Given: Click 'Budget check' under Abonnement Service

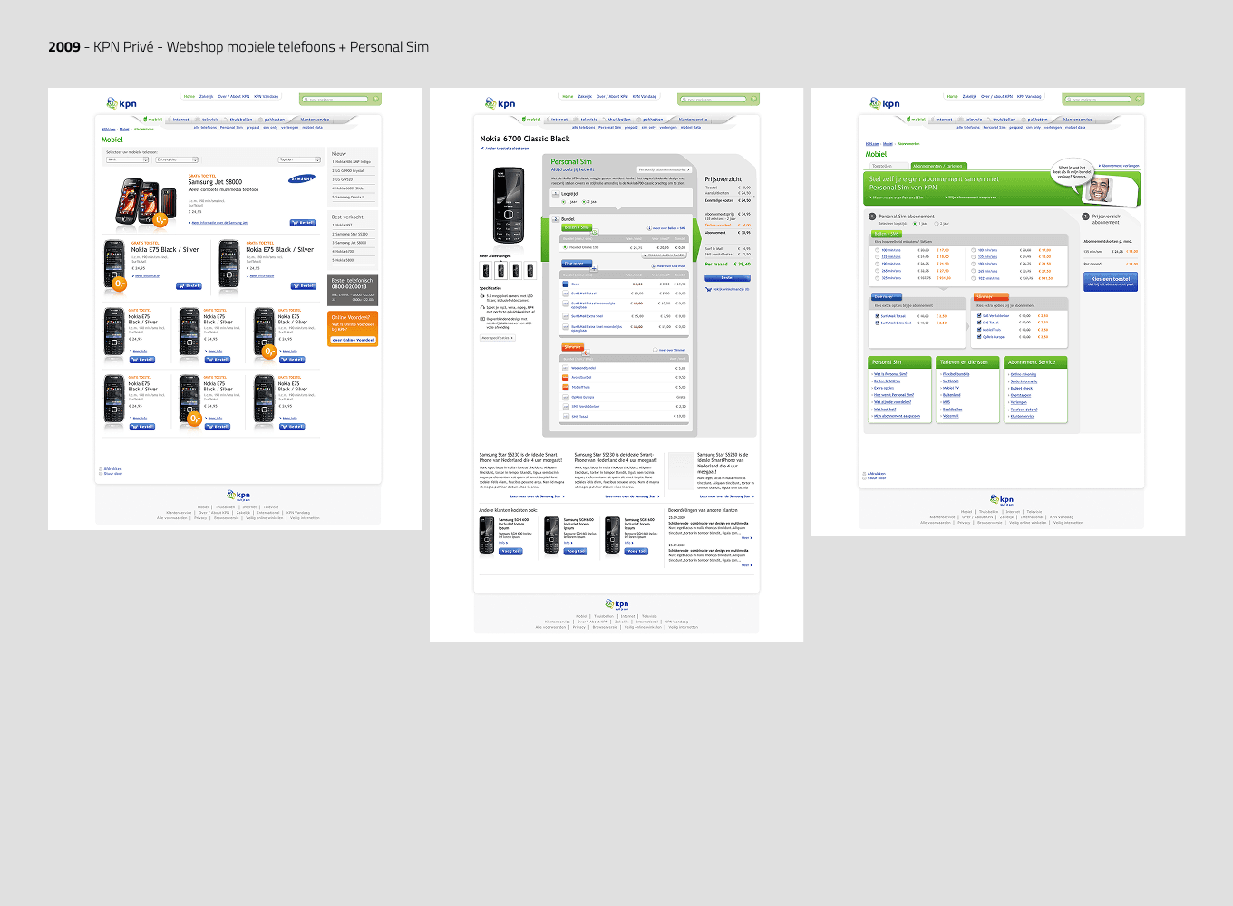Looking at the screenshot, I should coord(1021,389).
